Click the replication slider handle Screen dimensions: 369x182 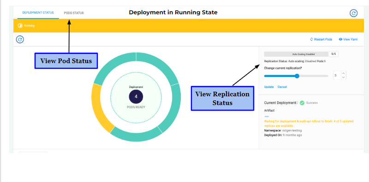tap(297, 76)
